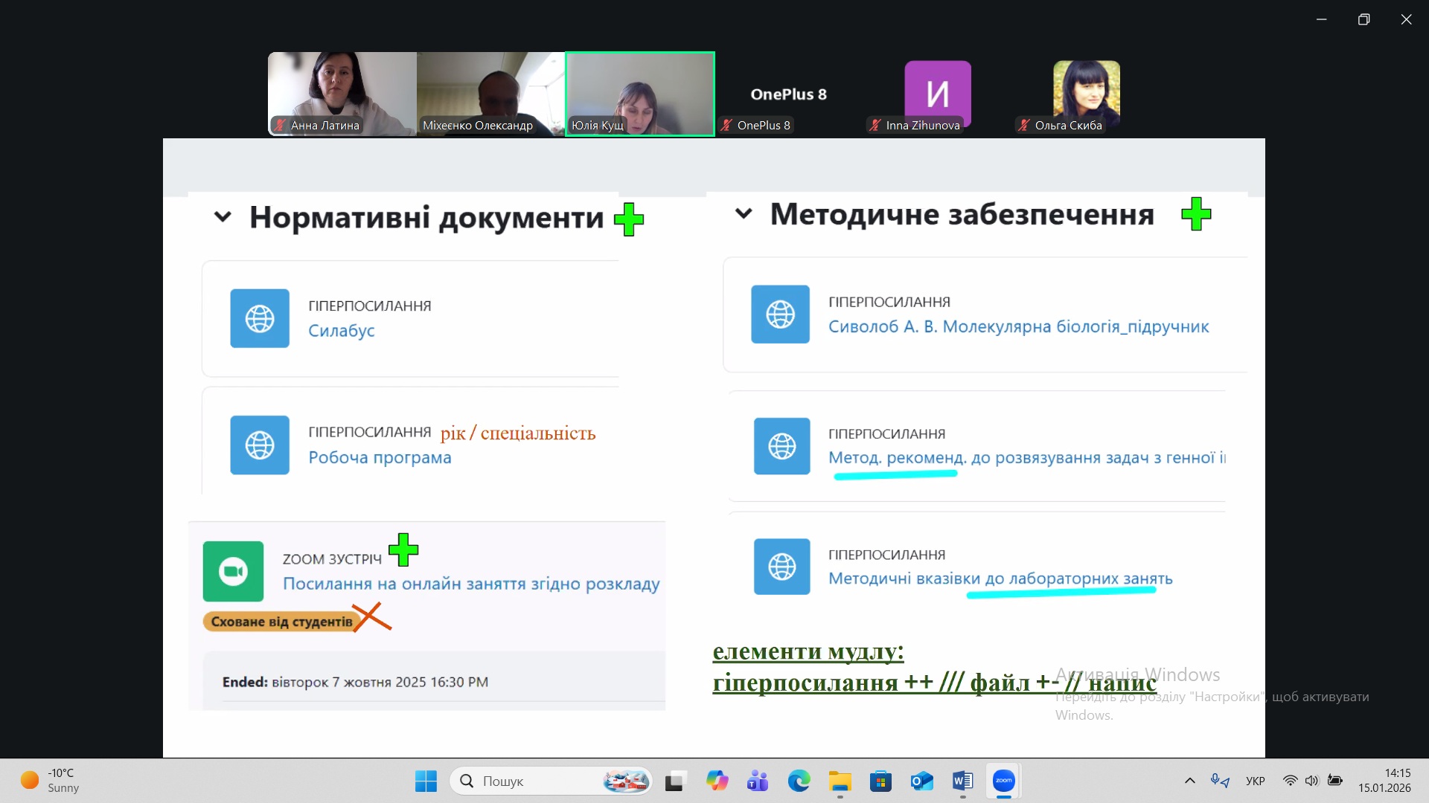This screenshot has width=1429, height=803.
Task: Click the globe icon beside Робоча програма
Action: tap(260, 445)
